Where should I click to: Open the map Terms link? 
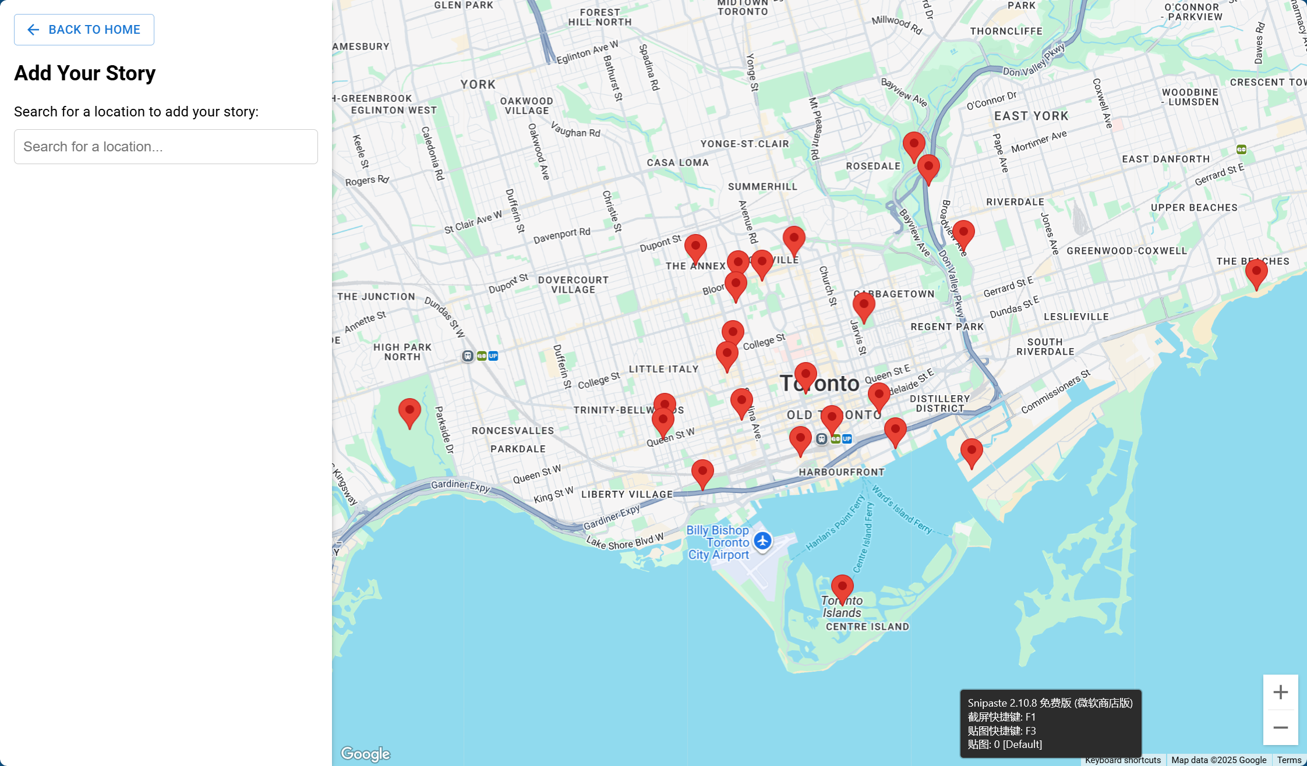[1288, 760]
